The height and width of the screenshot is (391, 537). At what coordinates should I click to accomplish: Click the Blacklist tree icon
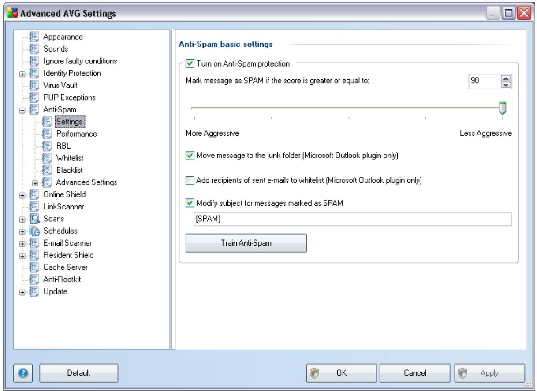point(46,169)
